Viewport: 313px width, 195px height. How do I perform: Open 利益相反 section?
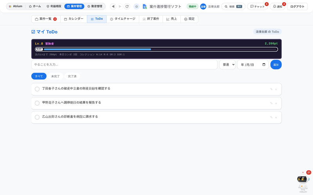coord(54,6)
